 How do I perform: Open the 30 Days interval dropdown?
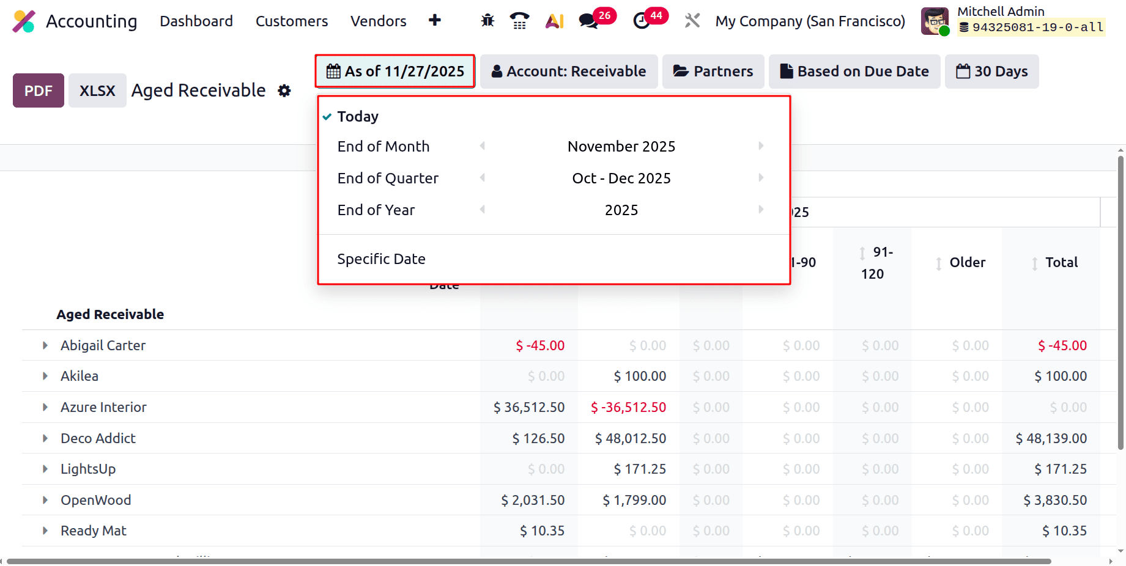point(991,72)
